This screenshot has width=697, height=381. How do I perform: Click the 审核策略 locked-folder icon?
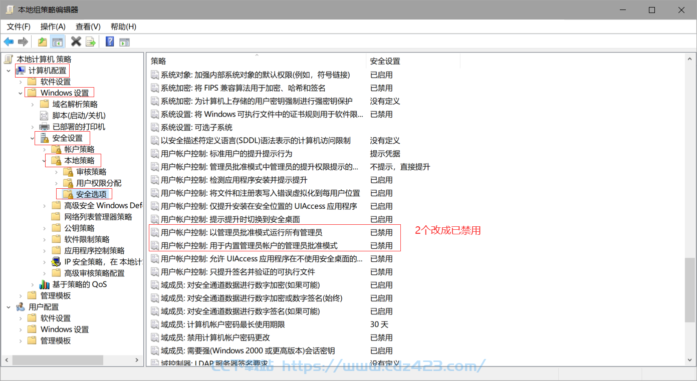pos(68,172)
